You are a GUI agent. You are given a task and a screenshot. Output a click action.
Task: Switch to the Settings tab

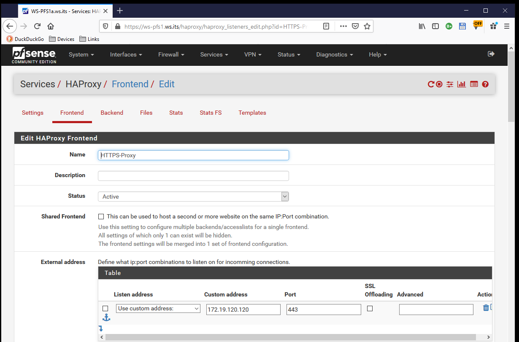pyautogui.click(x=32, y=113)
